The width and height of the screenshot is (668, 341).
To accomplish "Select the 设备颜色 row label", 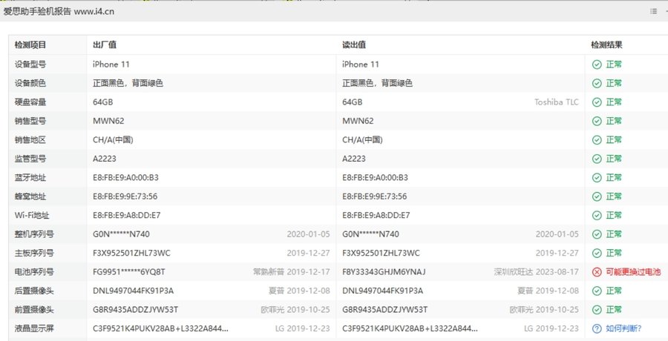I will pyautogui.click(x=30, y=84).
